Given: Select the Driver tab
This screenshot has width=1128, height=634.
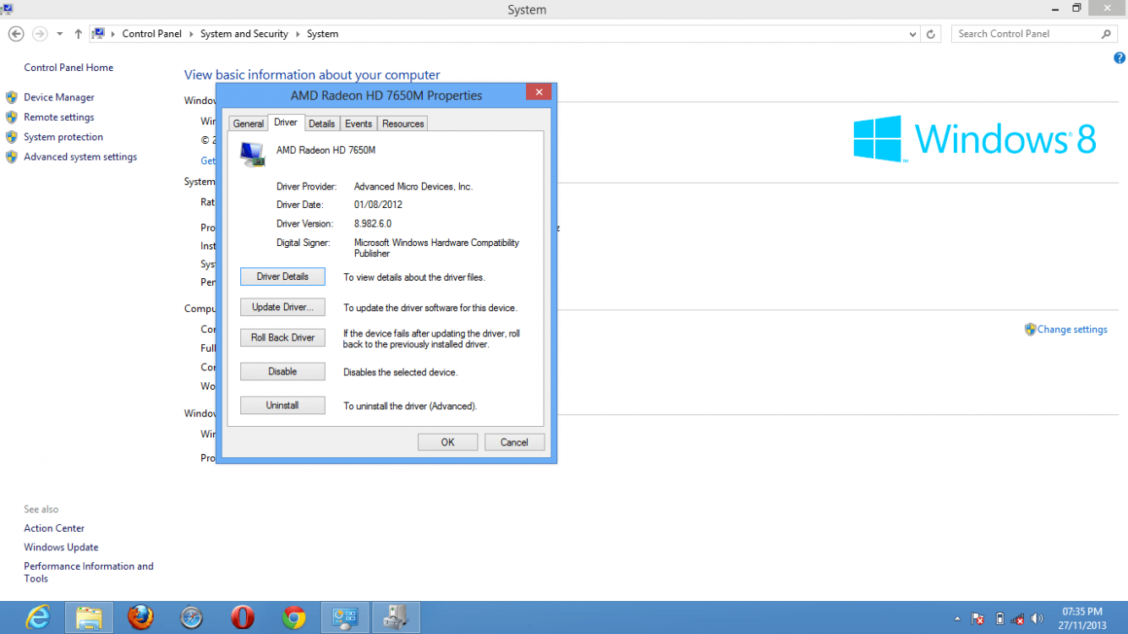Looking at the screenshot, I should (286, 123).
